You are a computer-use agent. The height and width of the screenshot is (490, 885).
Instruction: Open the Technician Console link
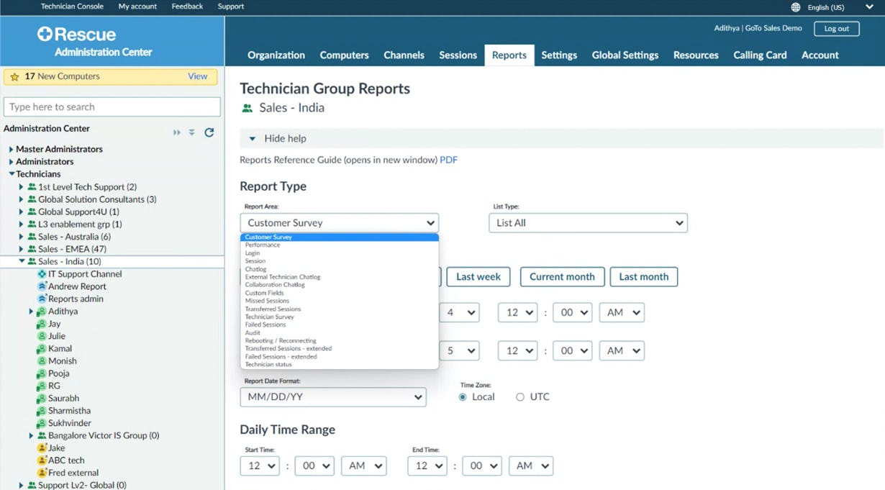(x=72, y=6)
